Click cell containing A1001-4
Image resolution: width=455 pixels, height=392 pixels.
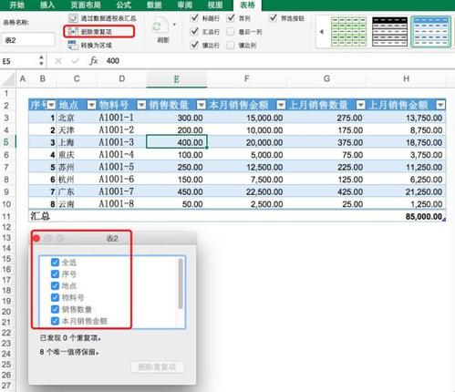pyautogui.click(x=121, y=155)
